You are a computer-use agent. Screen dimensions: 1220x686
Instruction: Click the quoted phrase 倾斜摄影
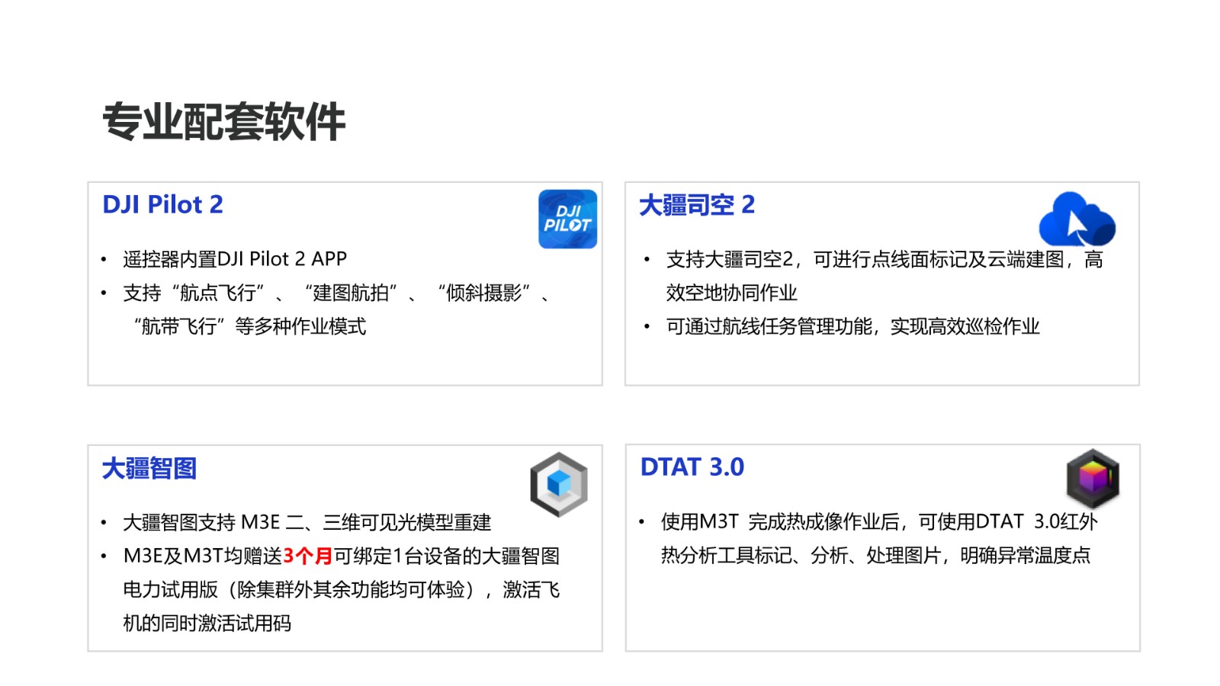(483, 293)
